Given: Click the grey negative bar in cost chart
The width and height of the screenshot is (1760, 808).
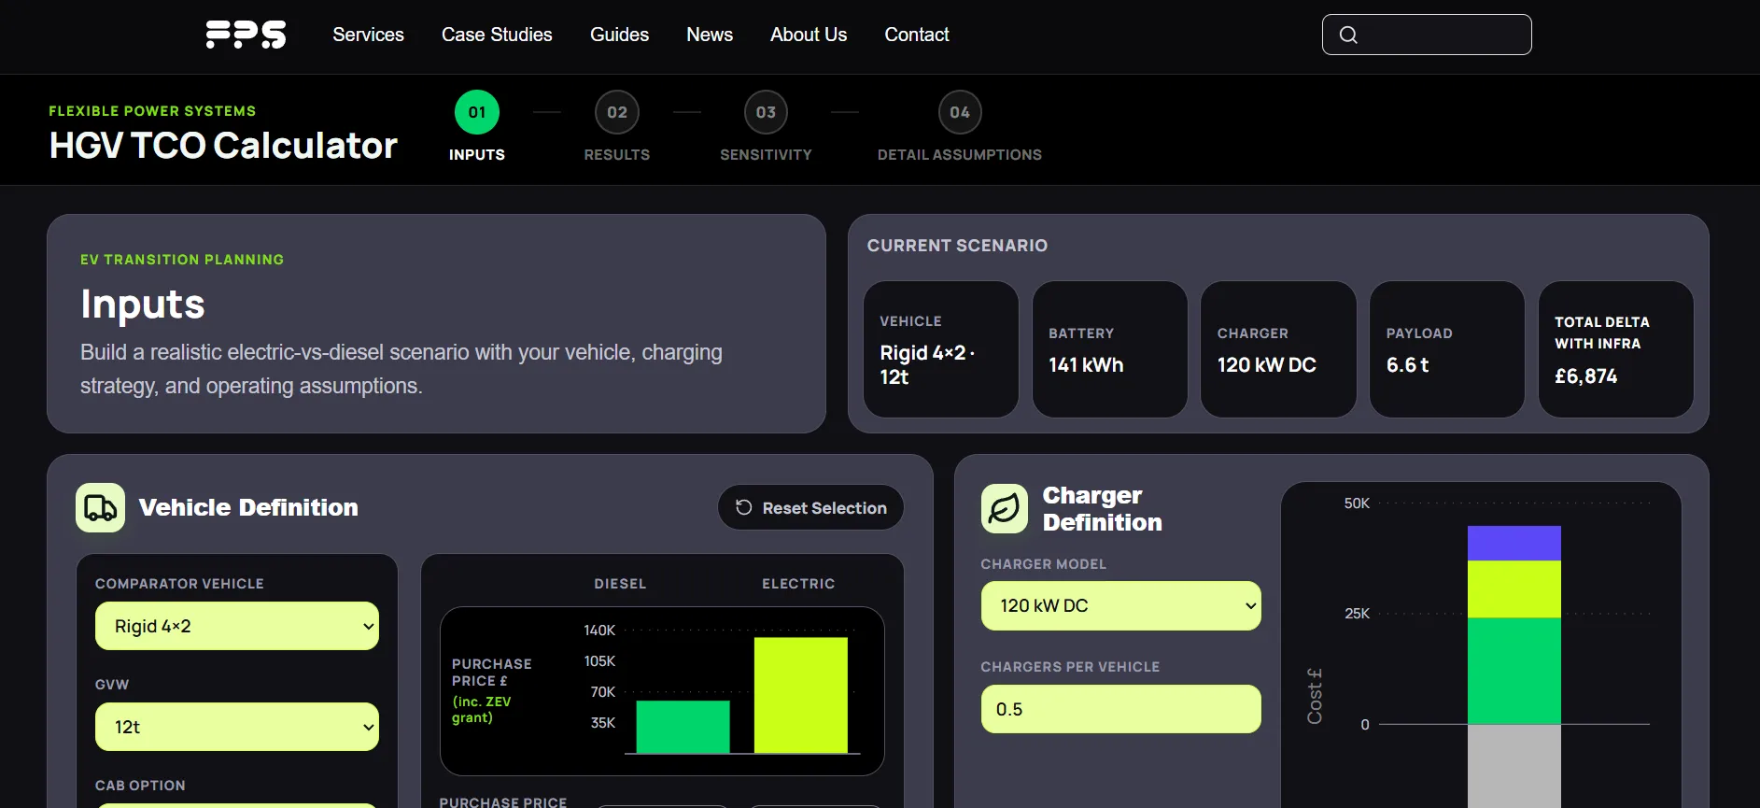Looking at the screenshot, I should click(x=1514, y=766).
